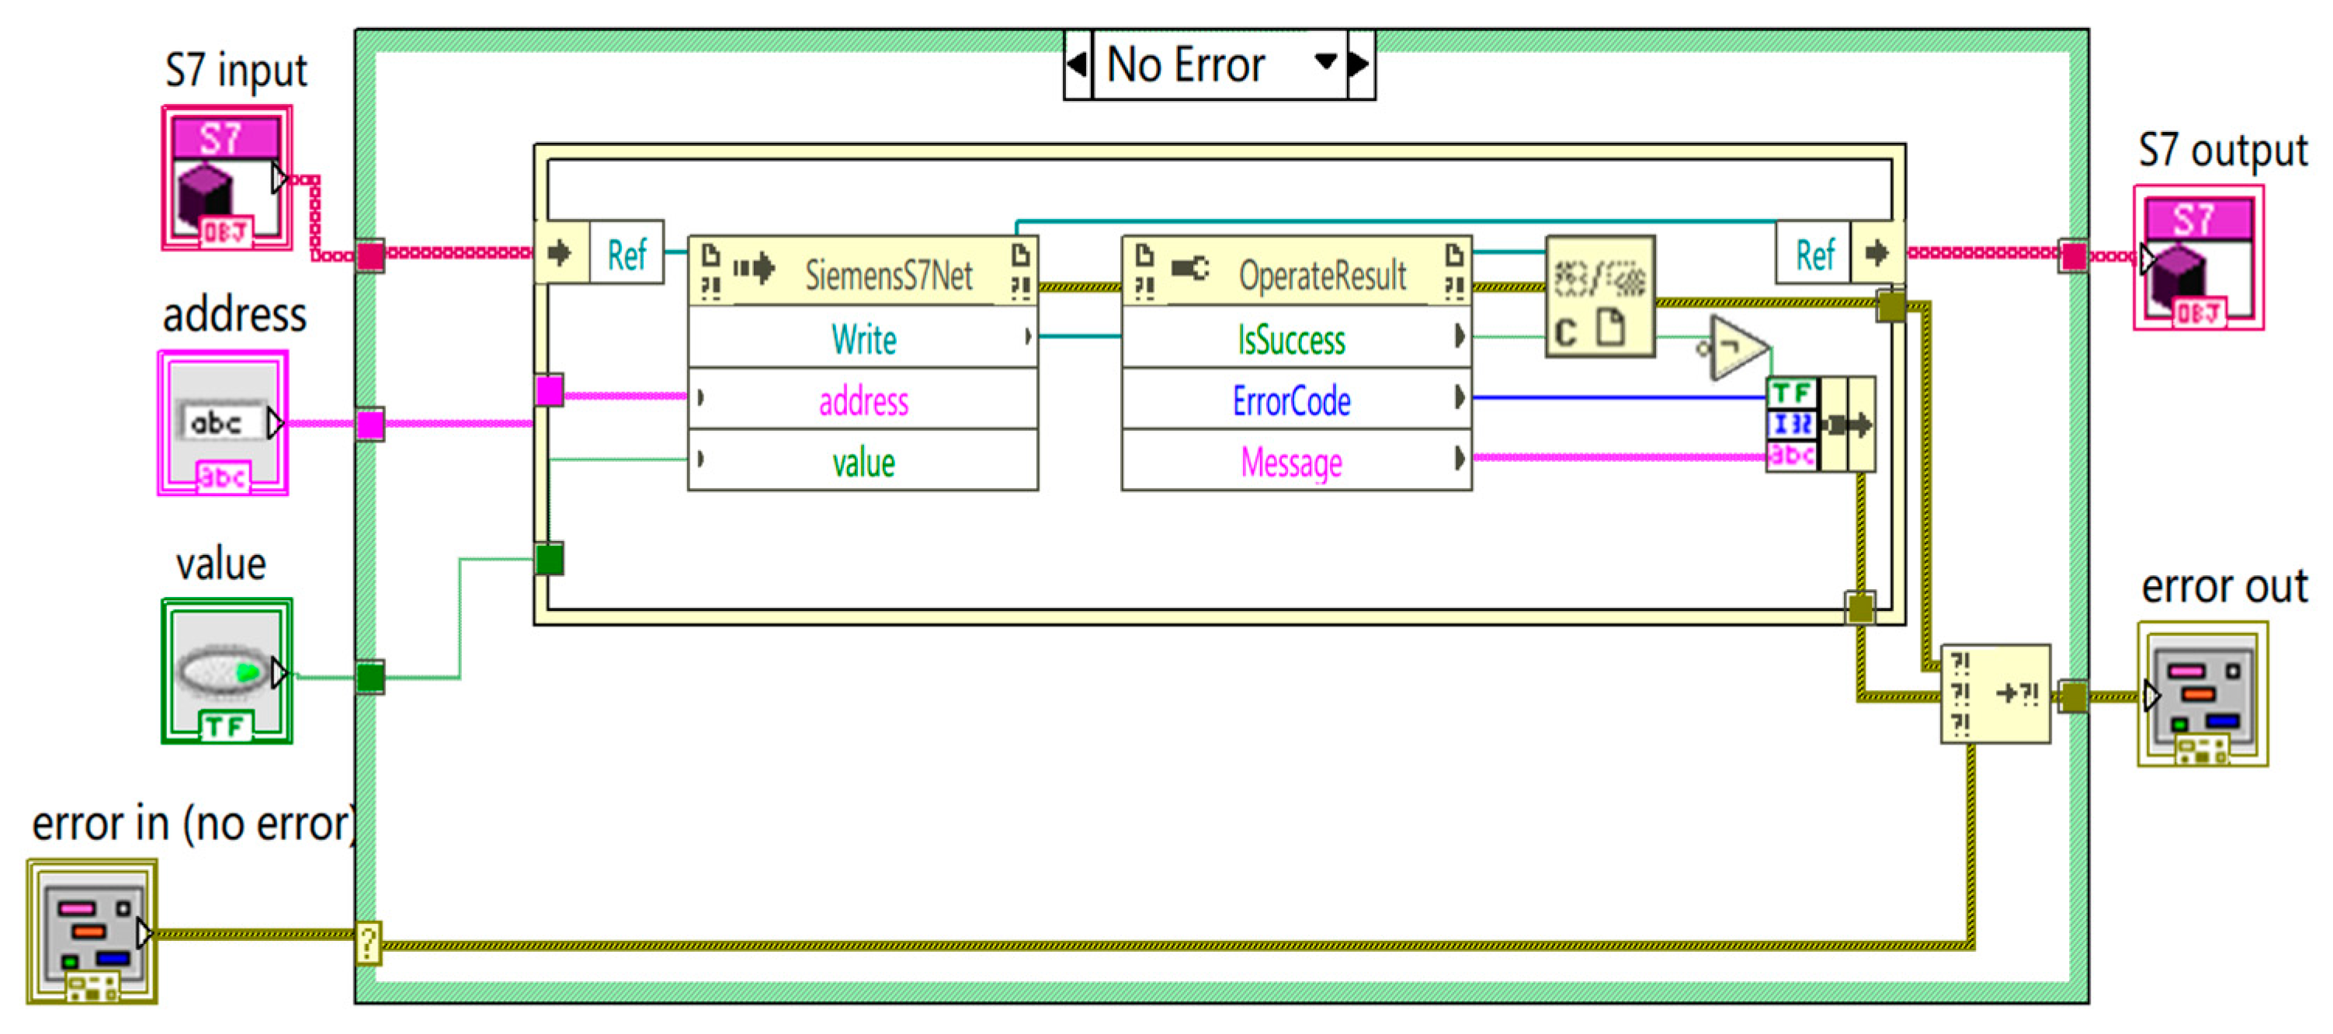
Task: Click the error in cluster terminal
Action: pos(92,932)
